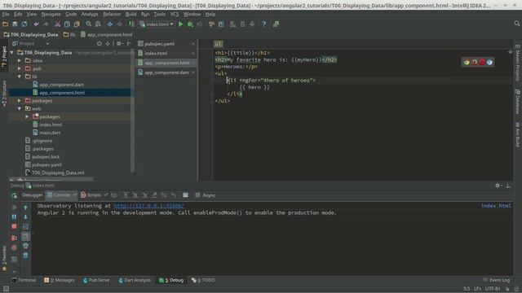Collapse the T06_Displaying_Data root node
Screen dimensions: 522x293
point(12,52)
